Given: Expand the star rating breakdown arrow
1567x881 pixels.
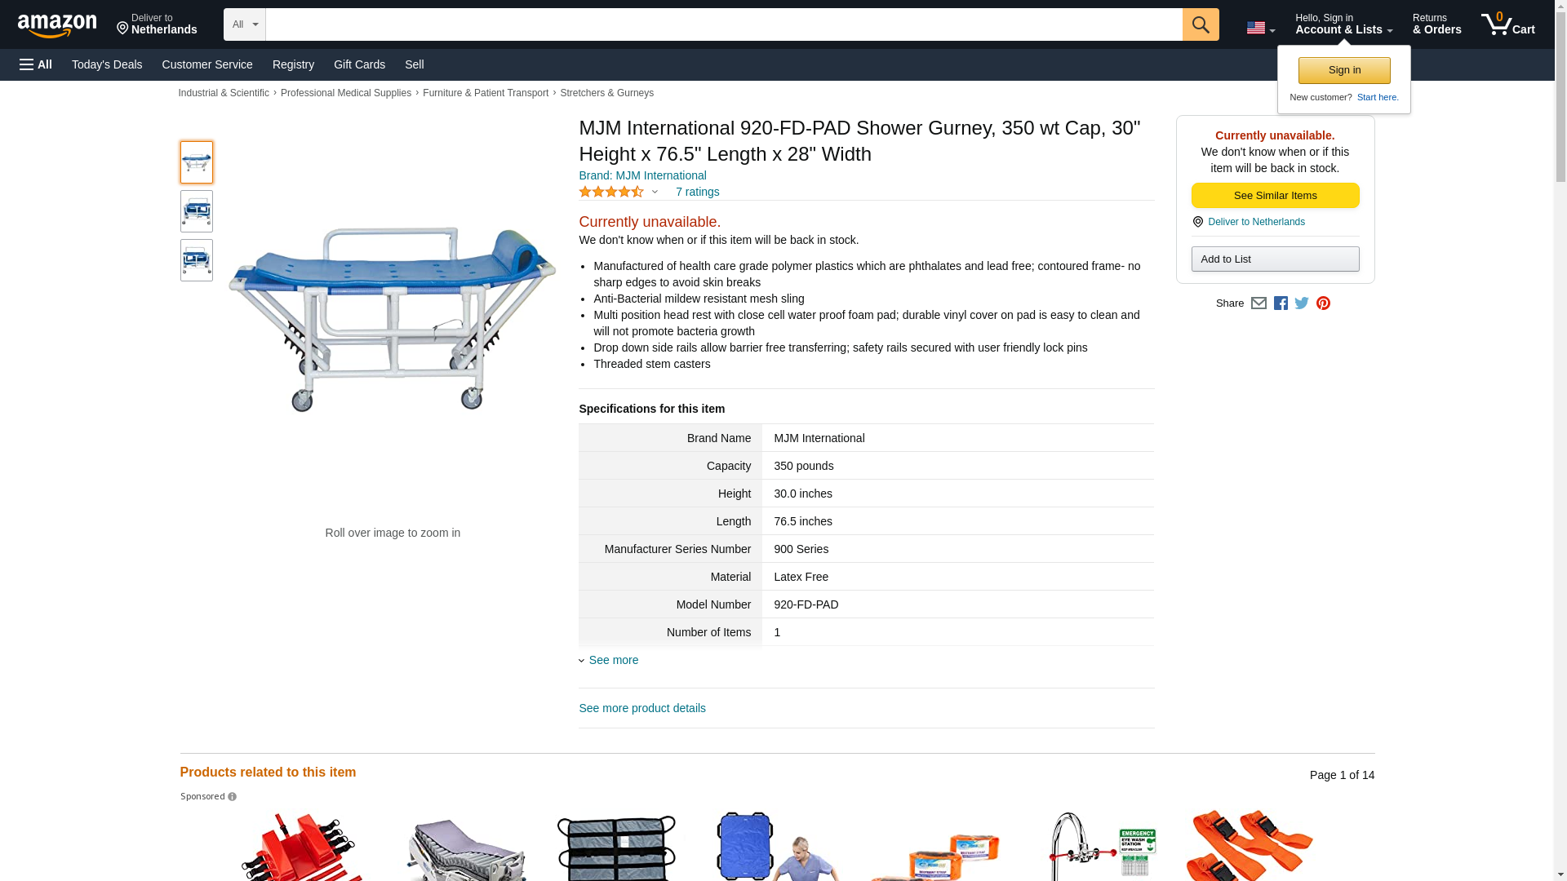Looking at the screenshot, I should pyautogui.click(x=655, y=193).
